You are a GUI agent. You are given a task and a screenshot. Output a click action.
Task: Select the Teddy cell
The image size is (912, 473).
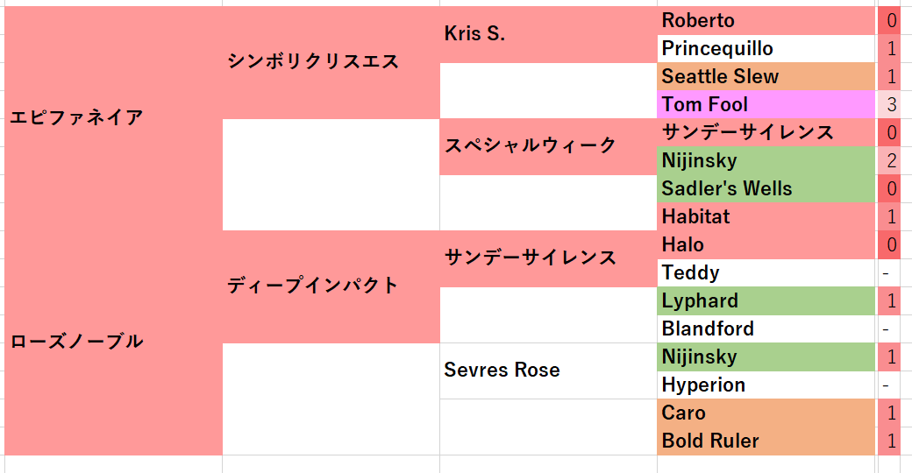click(766, 272)
